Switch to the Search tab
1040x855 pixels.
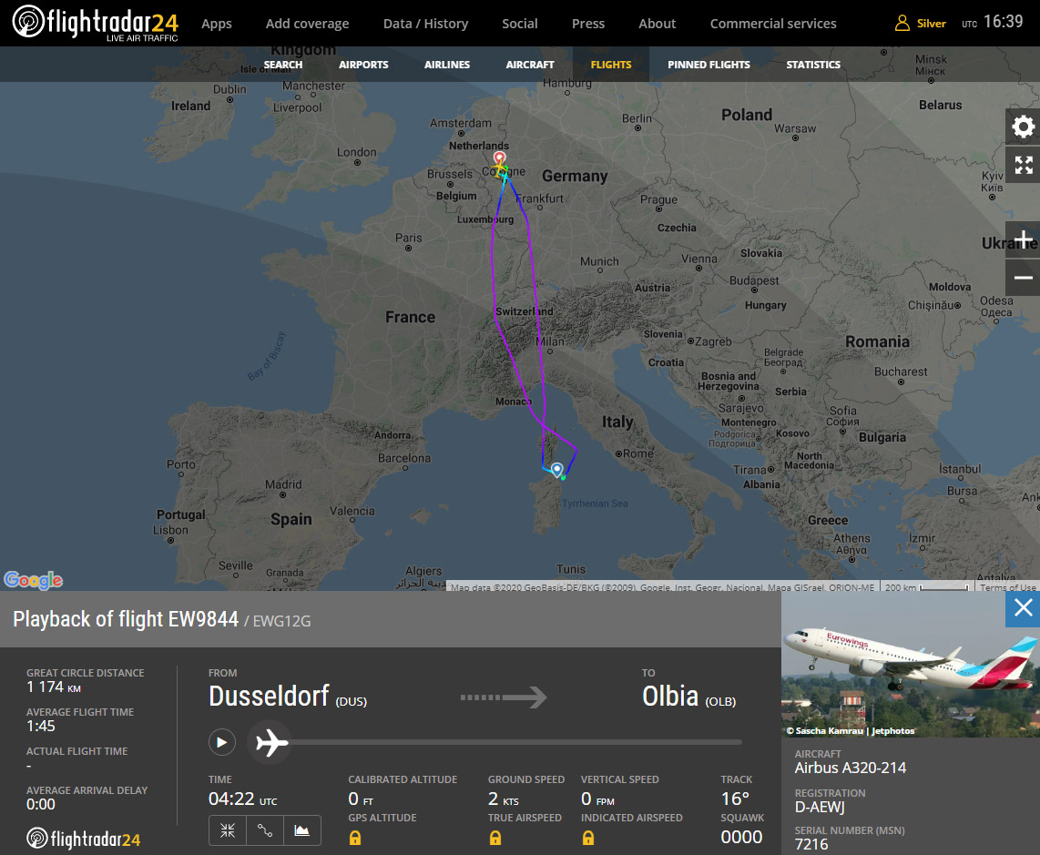(283, 65)
